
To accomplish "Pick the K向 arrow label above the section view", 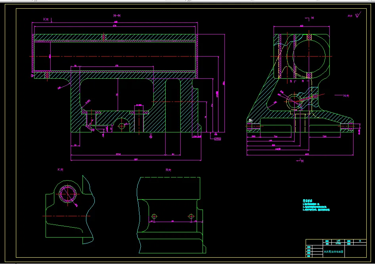I will (46, 19).
